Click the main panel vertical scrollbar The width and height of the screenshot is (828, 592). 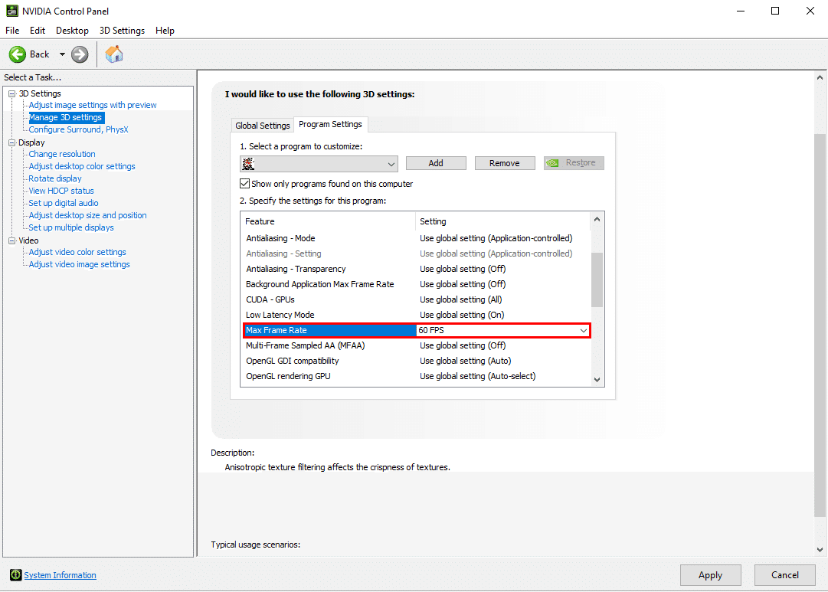(x=820, y=324)
